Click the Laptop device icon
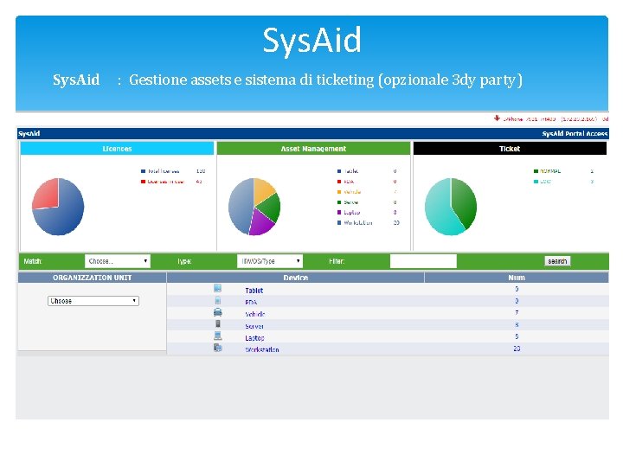This screenshot has height=467, width=623. (x=218, y=336)
